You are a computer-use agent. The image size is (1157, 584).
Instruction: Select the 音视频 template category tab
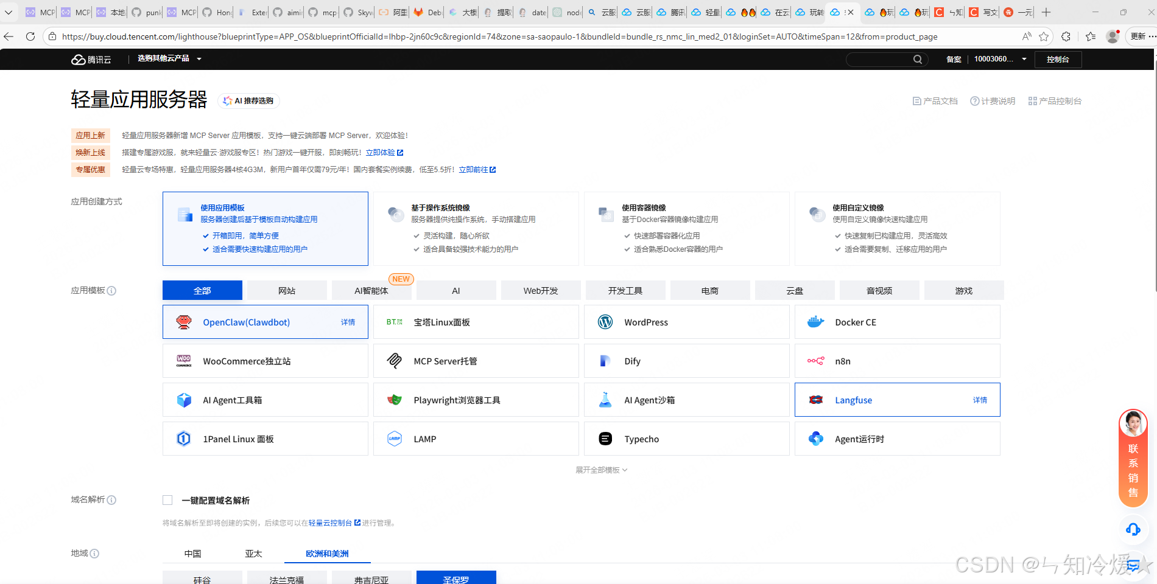(879, 290)
